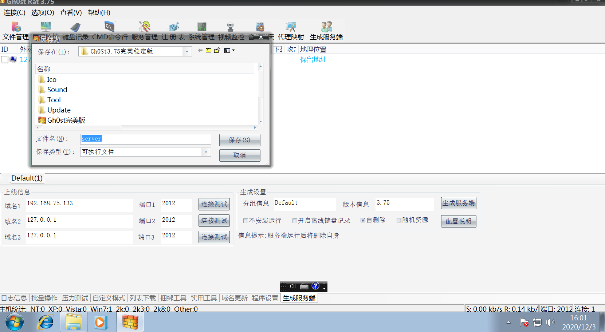The image size is (605, 332).
Task: Open the 文件管理 file manager tool
Action: point(16,31)
